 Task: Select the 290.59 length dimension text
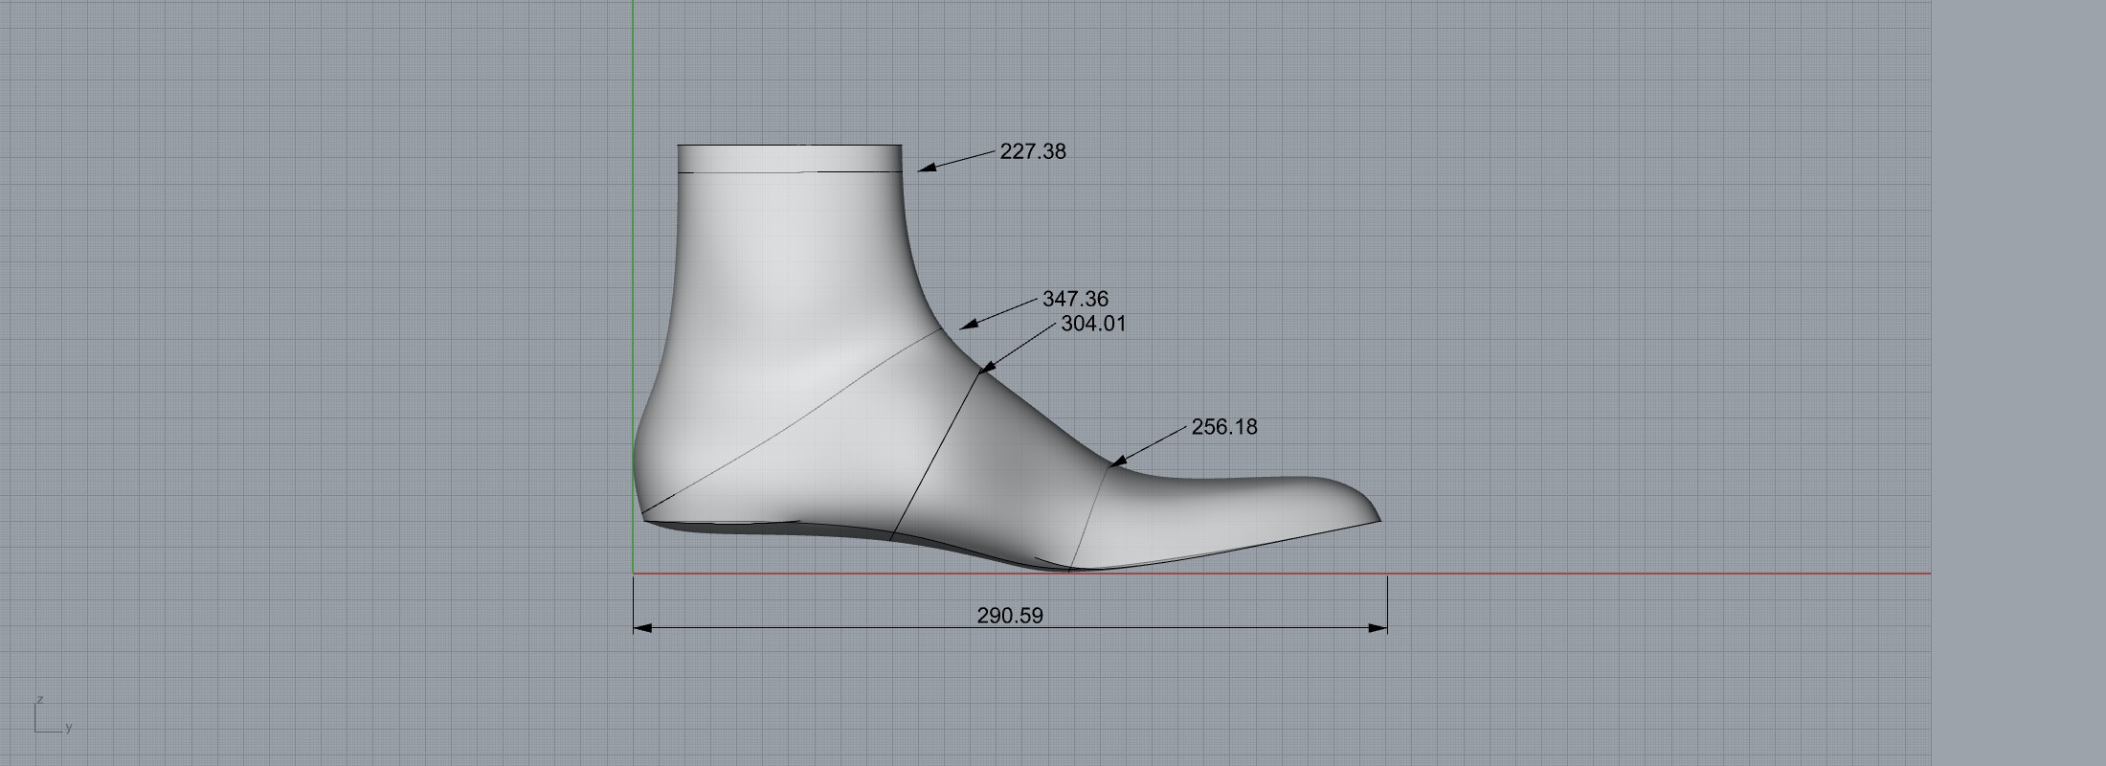[1009, 616]
